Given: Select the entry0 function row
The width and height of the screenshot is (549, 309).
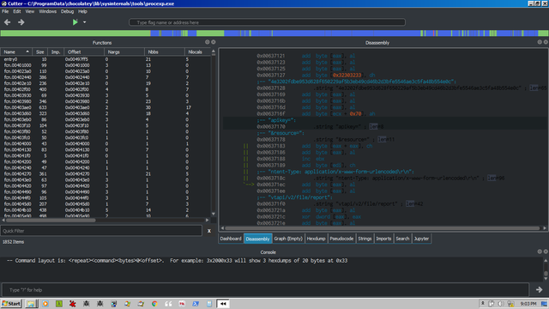Looking at the screenshot, I should (x=105, y=59).
